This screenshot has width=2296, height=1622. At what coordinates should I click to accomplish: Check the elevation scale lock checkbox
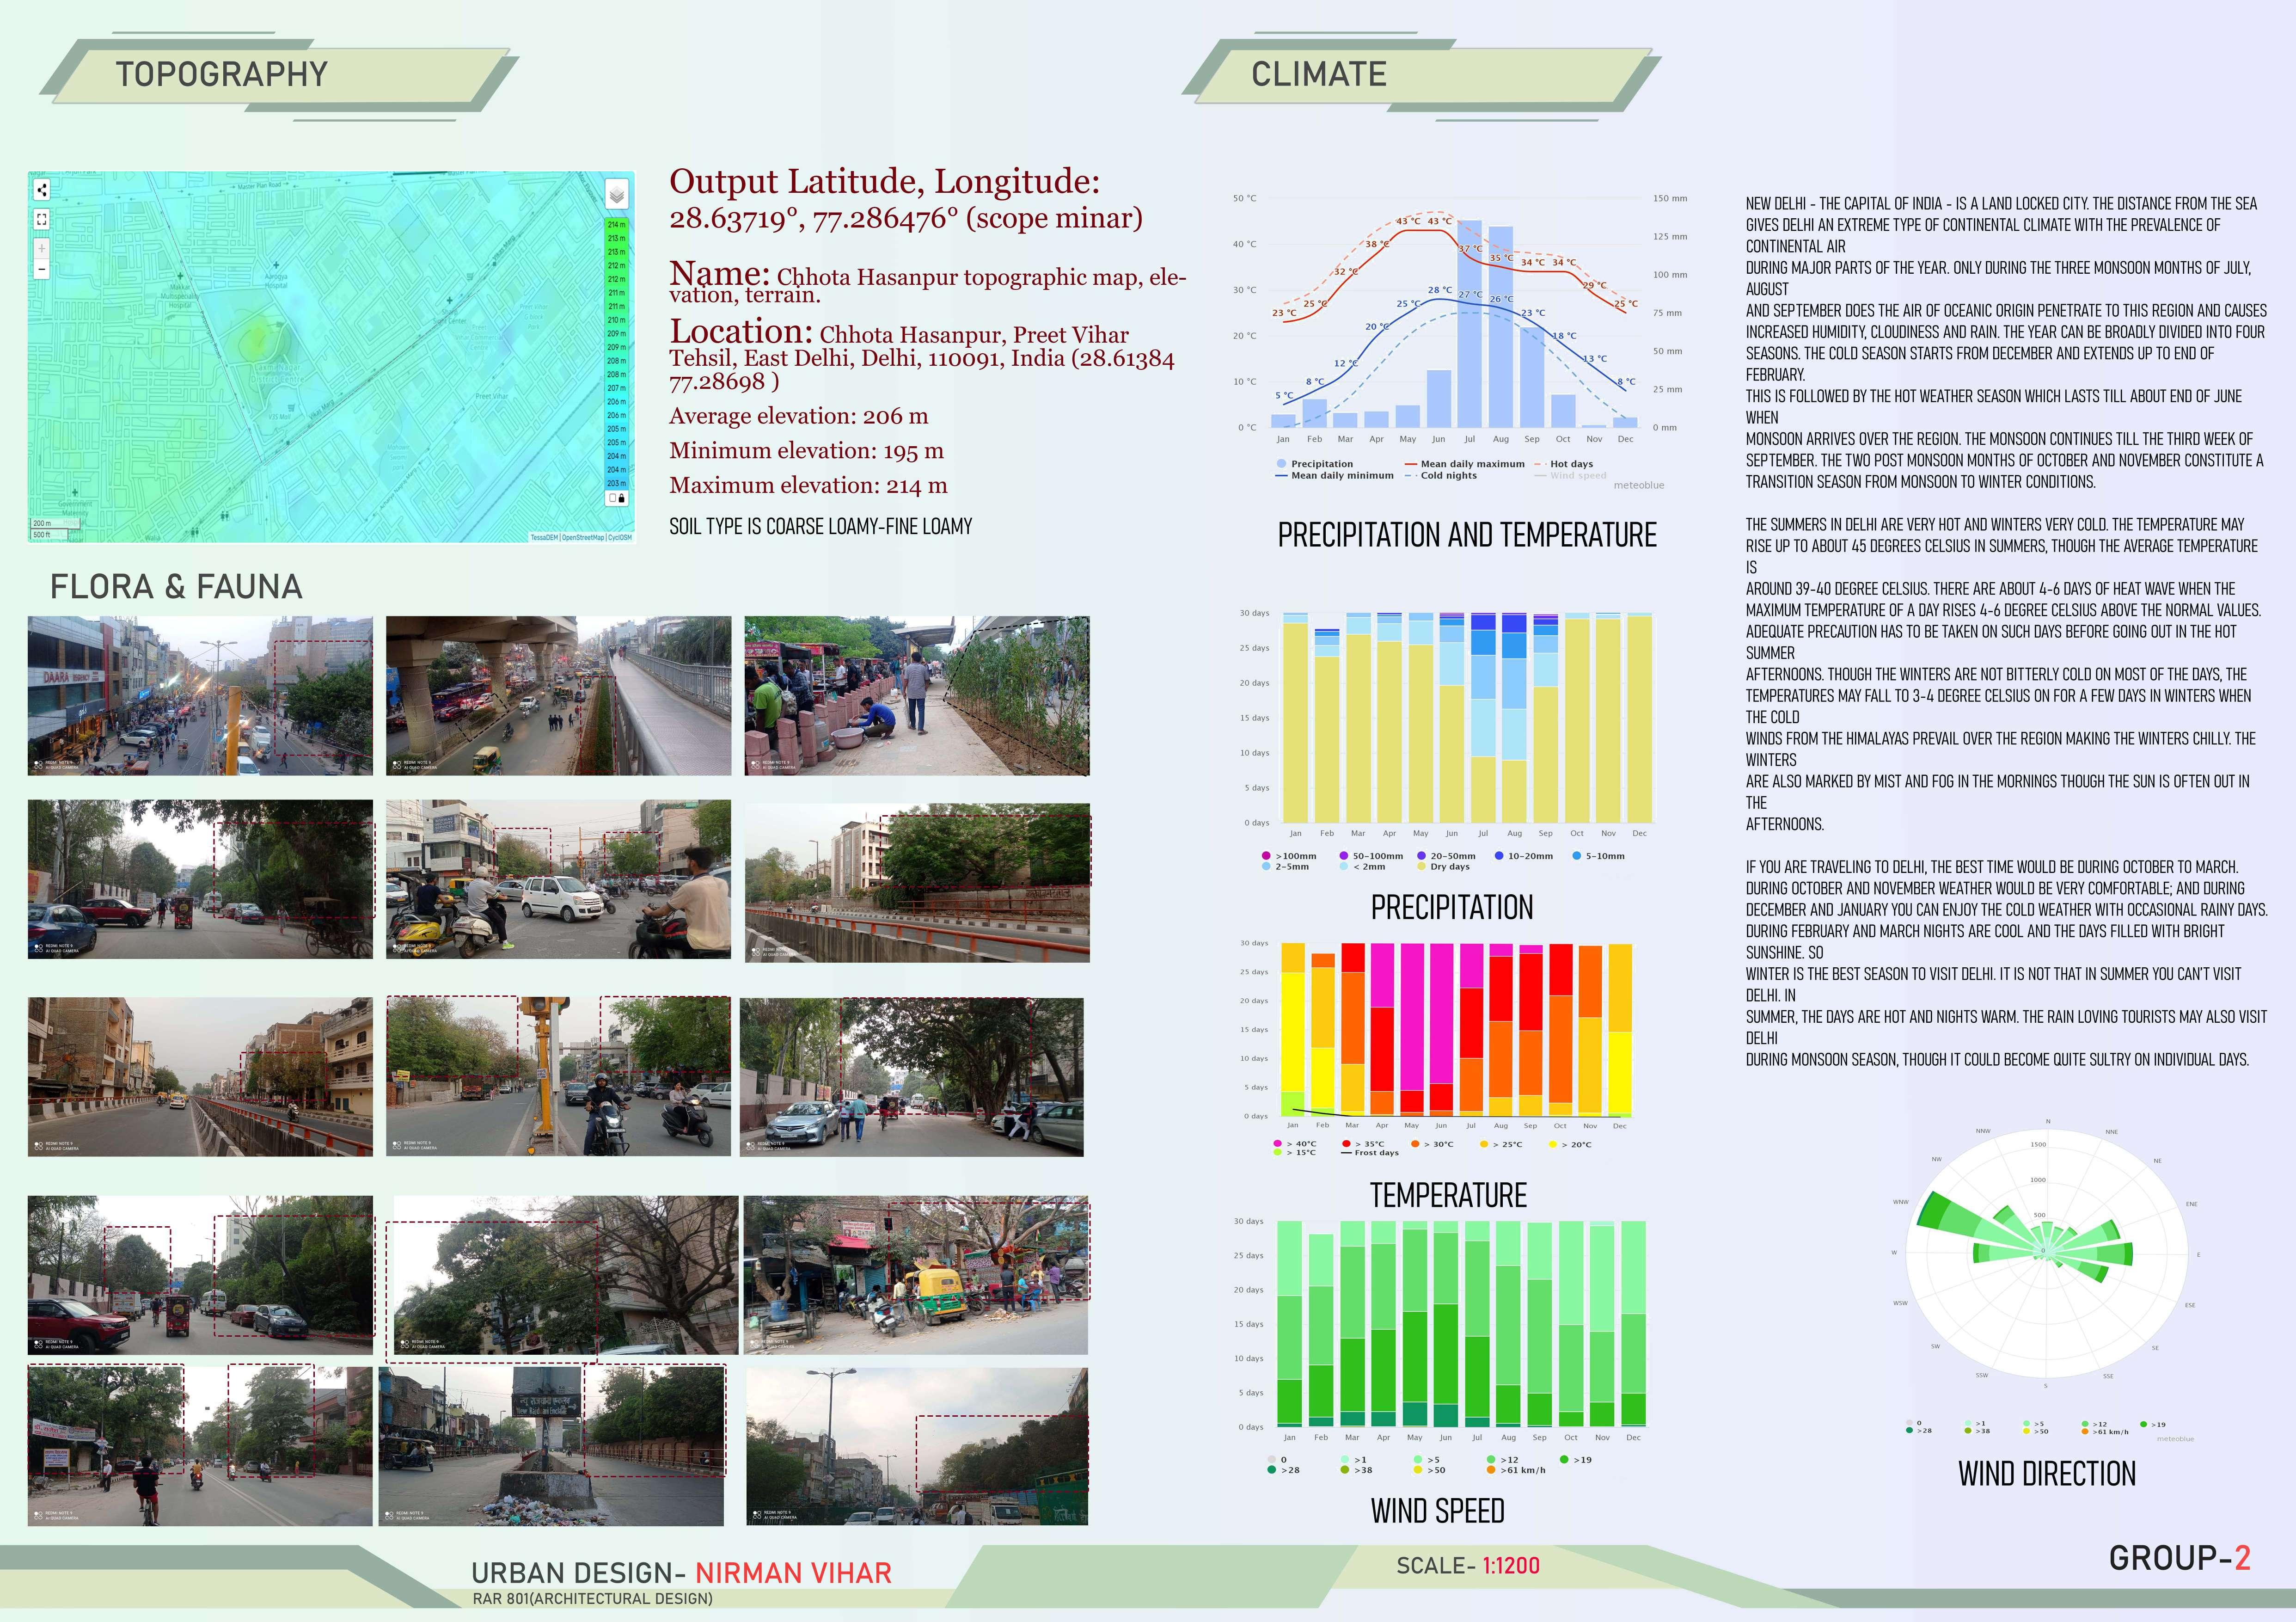[x=613, y=497]
